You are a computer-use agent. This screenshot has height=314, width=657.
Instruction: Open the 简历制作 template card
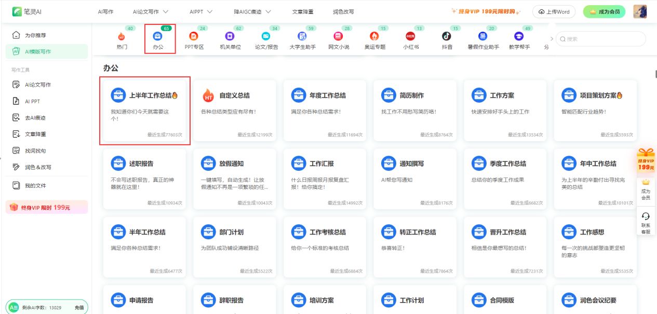point(415,111)
